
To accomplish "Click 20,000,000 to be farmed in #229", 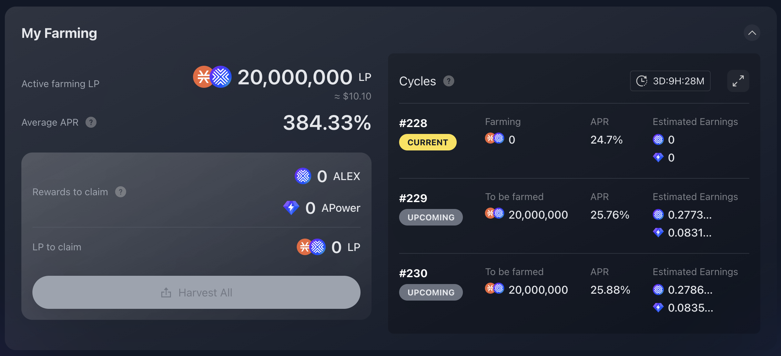I will (x=538, y=215).
